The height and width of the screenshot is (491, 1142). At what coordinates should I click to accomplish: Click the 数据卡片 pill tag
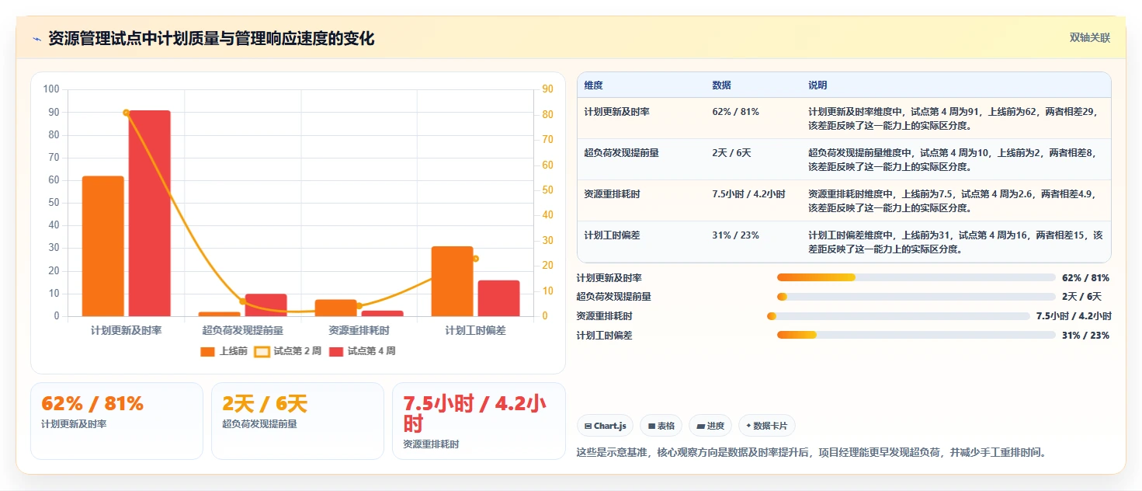(x=766, y=426)
